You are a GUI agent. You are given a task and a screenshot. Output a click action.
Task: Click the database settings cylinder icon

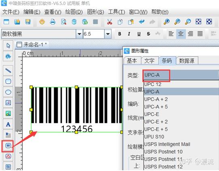[x=74, y=22]
